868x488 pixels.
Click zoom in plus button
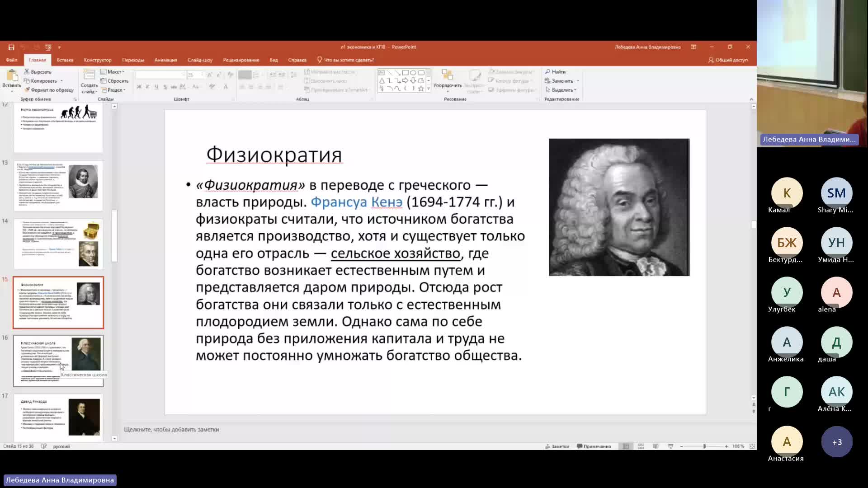coord(726,446)
